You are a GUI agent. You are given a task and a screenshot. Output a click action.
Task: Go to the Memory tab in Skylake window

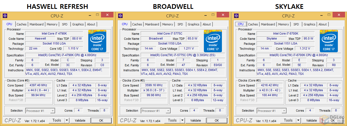pos(283,24)
